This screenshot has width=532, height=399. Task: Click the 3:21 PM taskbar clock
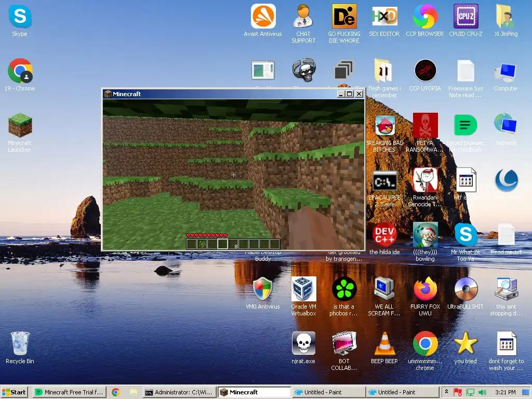(x=505, y=392)
